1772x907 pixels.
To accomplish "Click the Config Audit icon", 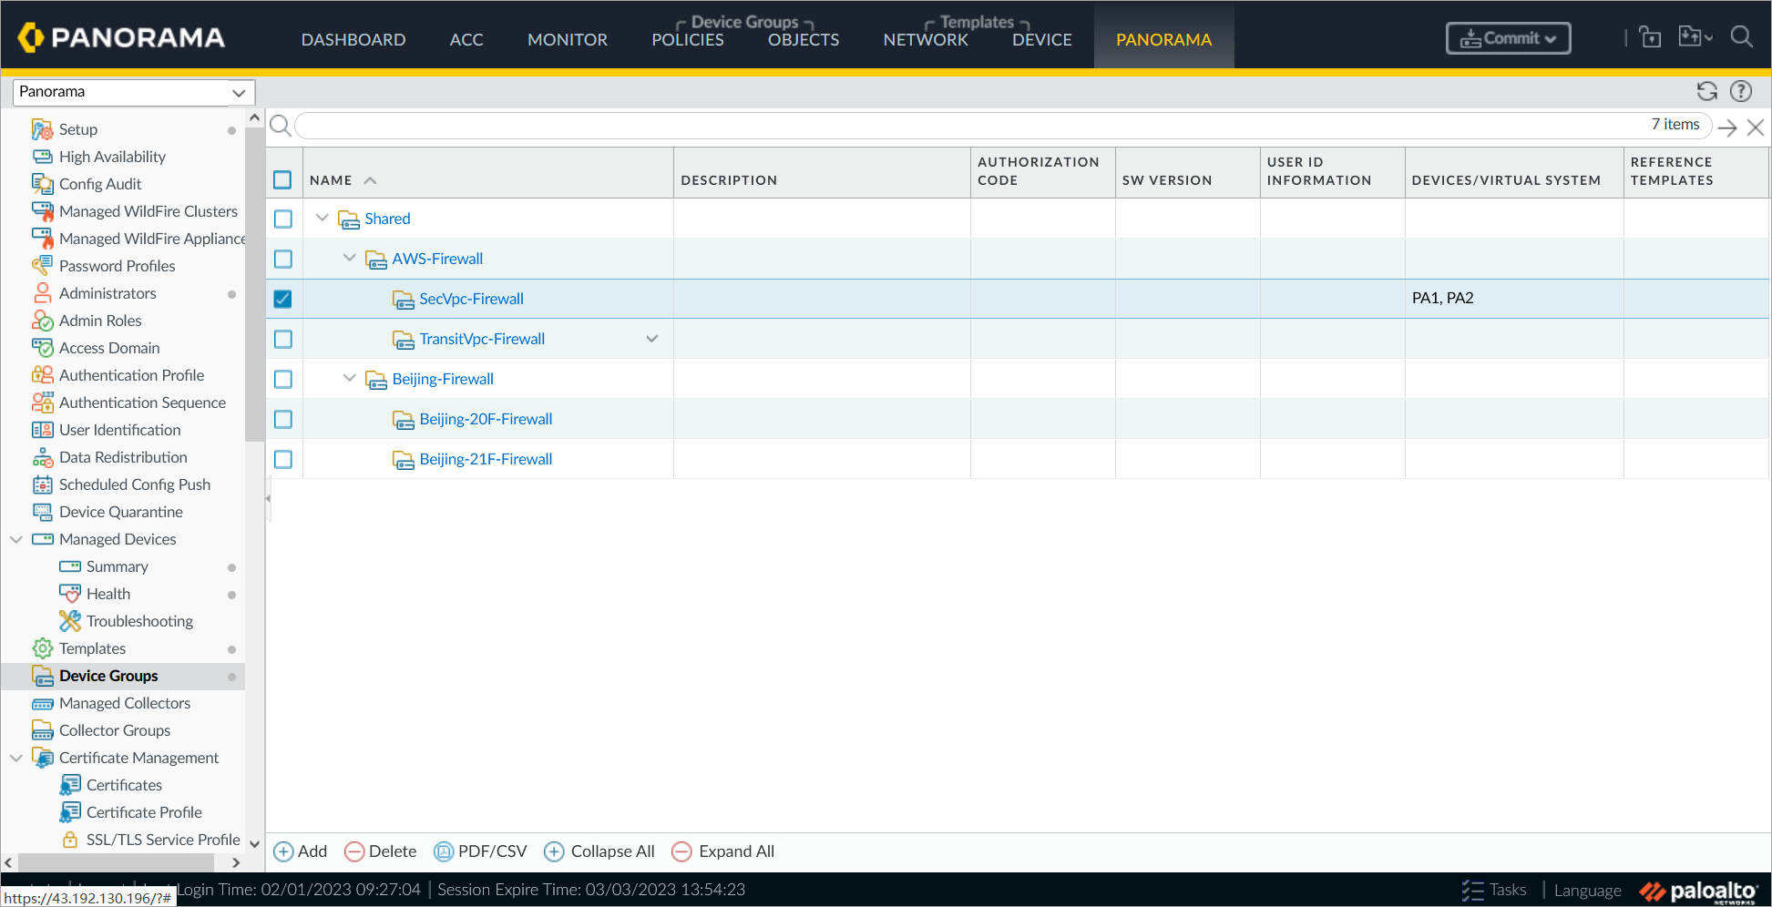I will tap(42, 184).
